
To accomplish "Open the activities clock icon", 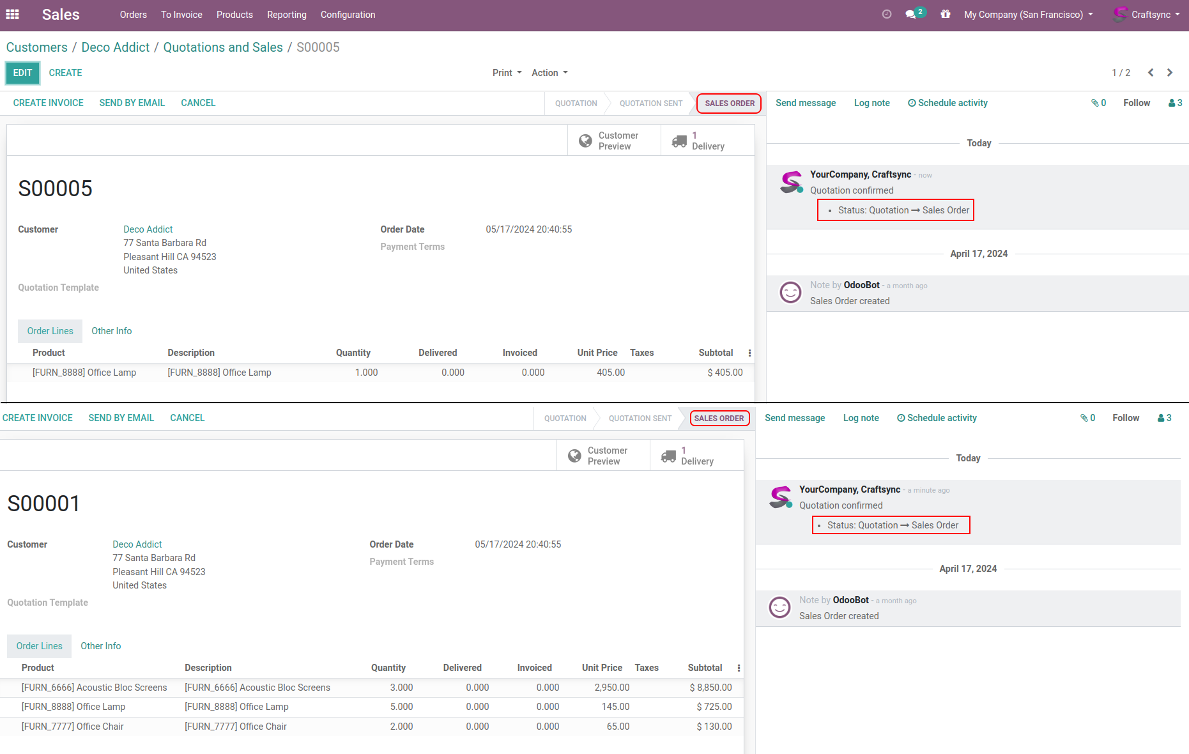I will click(x=887, y=14).
